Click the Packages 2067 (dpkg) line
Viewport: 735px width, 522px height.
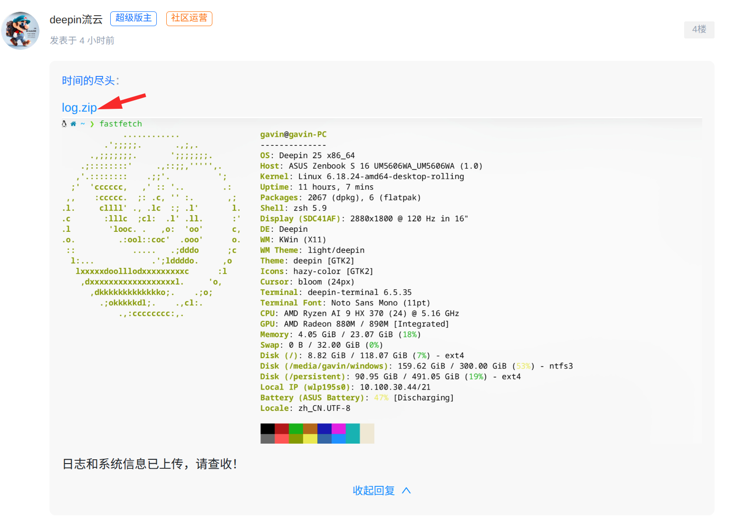[340, 197]
